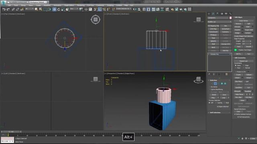Open the Modifier List dropdown
This screenshot has width=257, height=144.
click(x=220, y=22)
